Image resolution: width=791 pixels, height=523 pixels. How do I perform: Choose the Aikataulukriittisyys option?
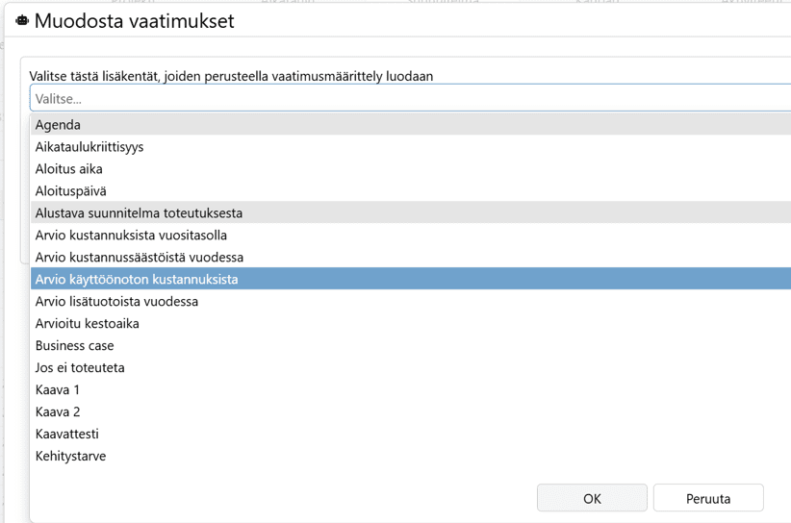(89, 147)
